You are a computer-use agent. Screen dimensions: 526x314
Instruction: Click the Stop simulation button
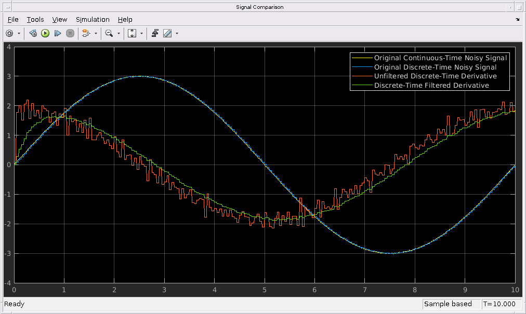click(x=70, y=33)
